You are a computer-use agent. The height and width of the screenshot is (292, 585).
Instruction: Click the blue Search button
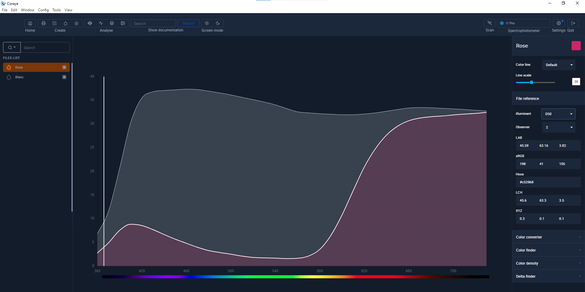tap(189, 23)
